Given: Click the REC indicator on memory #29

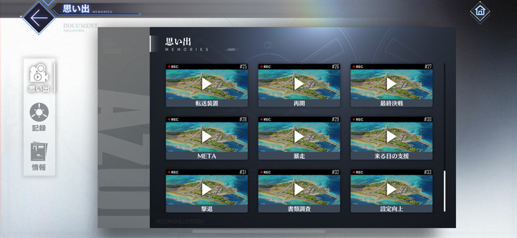Looking at the screenshot, I should click(x=265, y=119).
